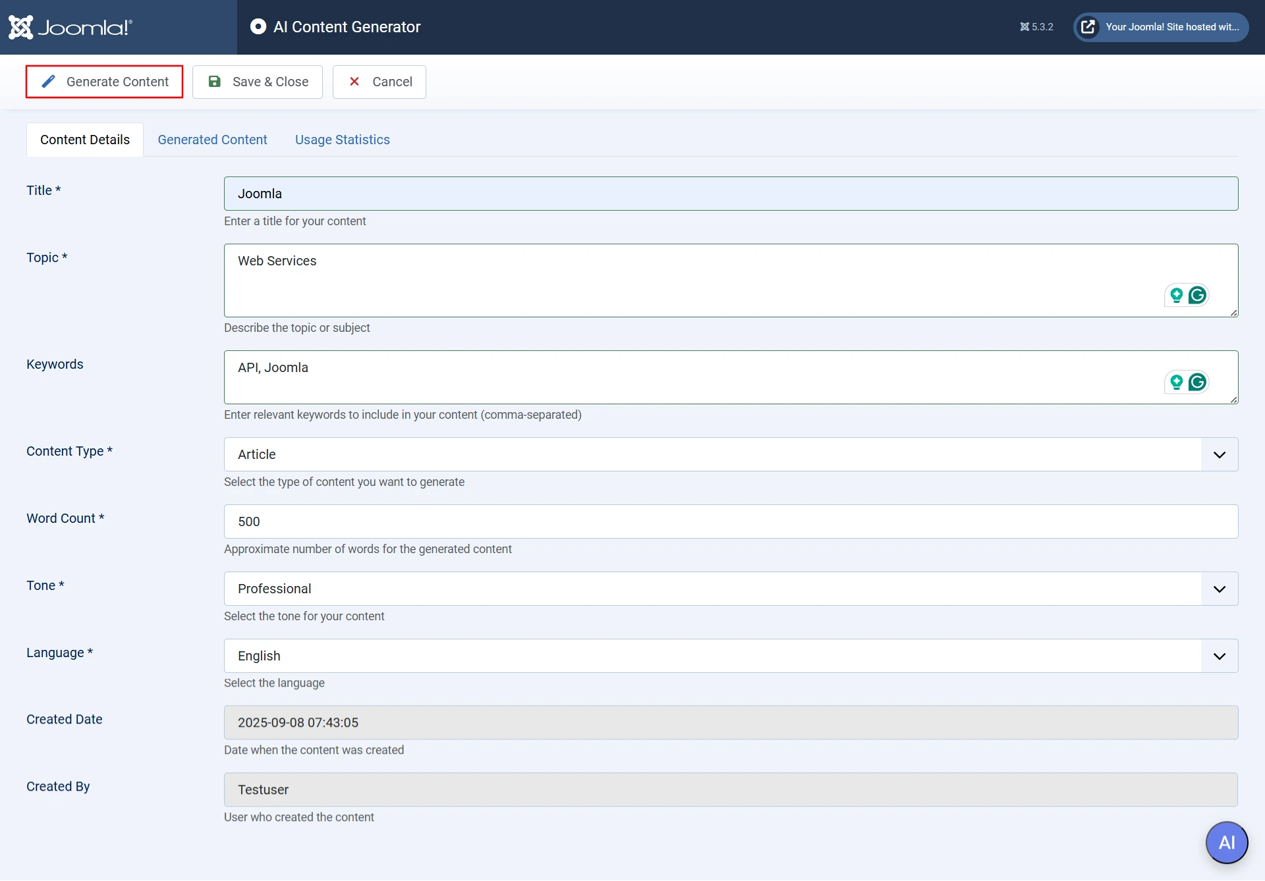Screen dimensions: 1265x881
Task: Click the Keywords textarea with API, Joomla
Action: pyautogui.click(x=731, y=377)
